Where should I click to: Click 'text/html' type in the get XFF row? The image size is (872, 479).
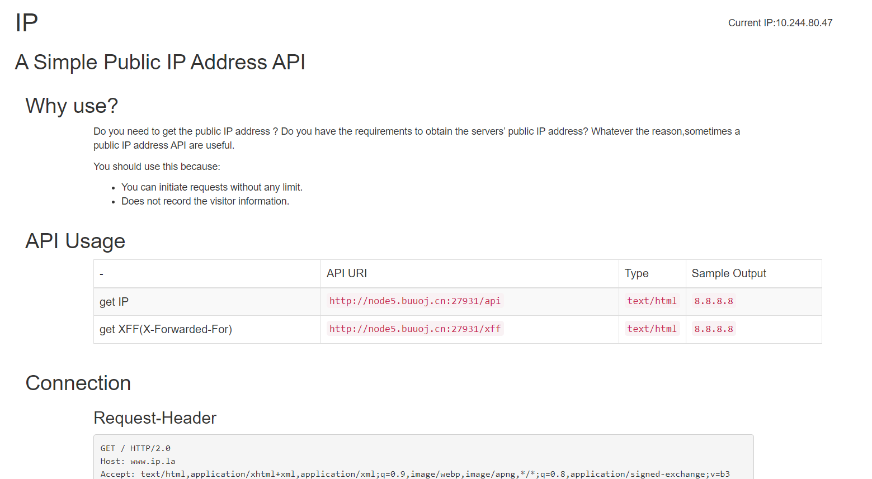pyautogui.click(x=652, y=329)
